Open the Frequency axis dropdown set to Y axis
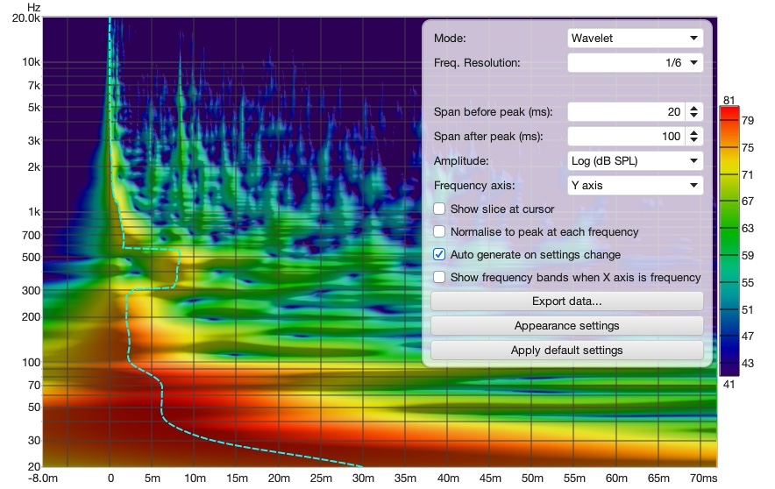The width and height of the screenshot is (775, 489). click(x=635, y=185)
